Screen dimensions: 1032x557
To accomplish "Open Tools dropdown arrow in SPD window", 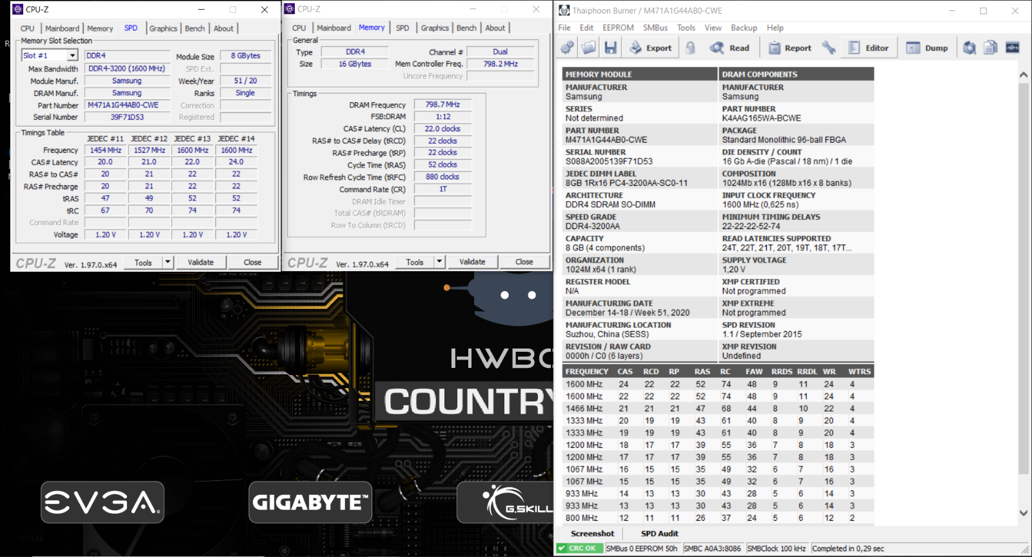I will point(168,262).
